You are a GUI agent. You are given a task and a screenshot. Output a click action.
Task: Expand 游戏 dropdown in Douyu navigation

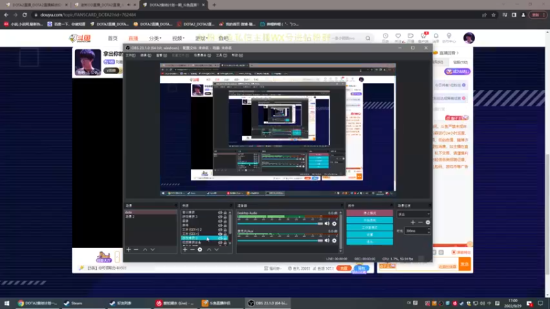click(201, 38)
